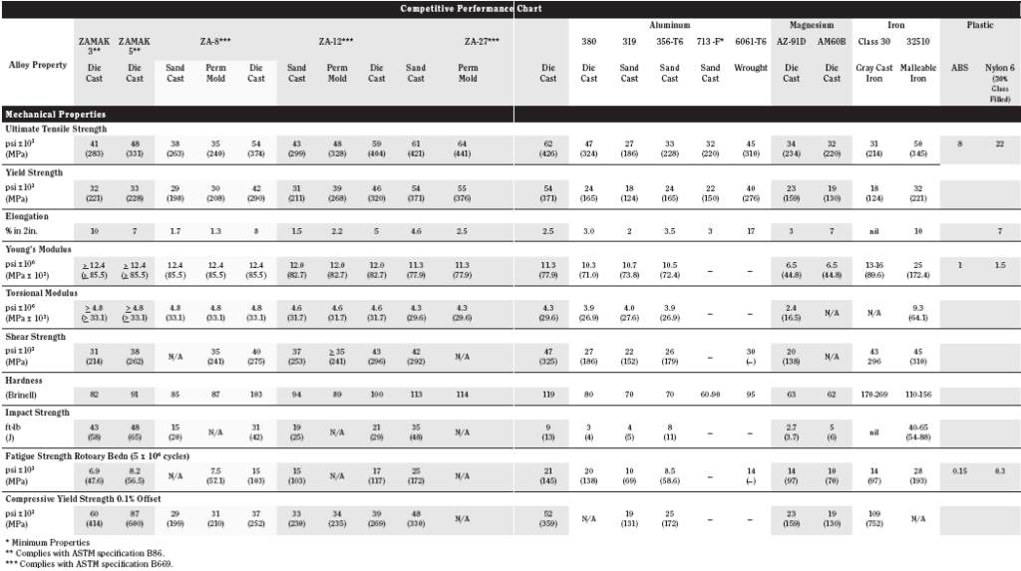Click the ASTM specification B669 footnote
The image size is (1021, 571).
point(82,563)
